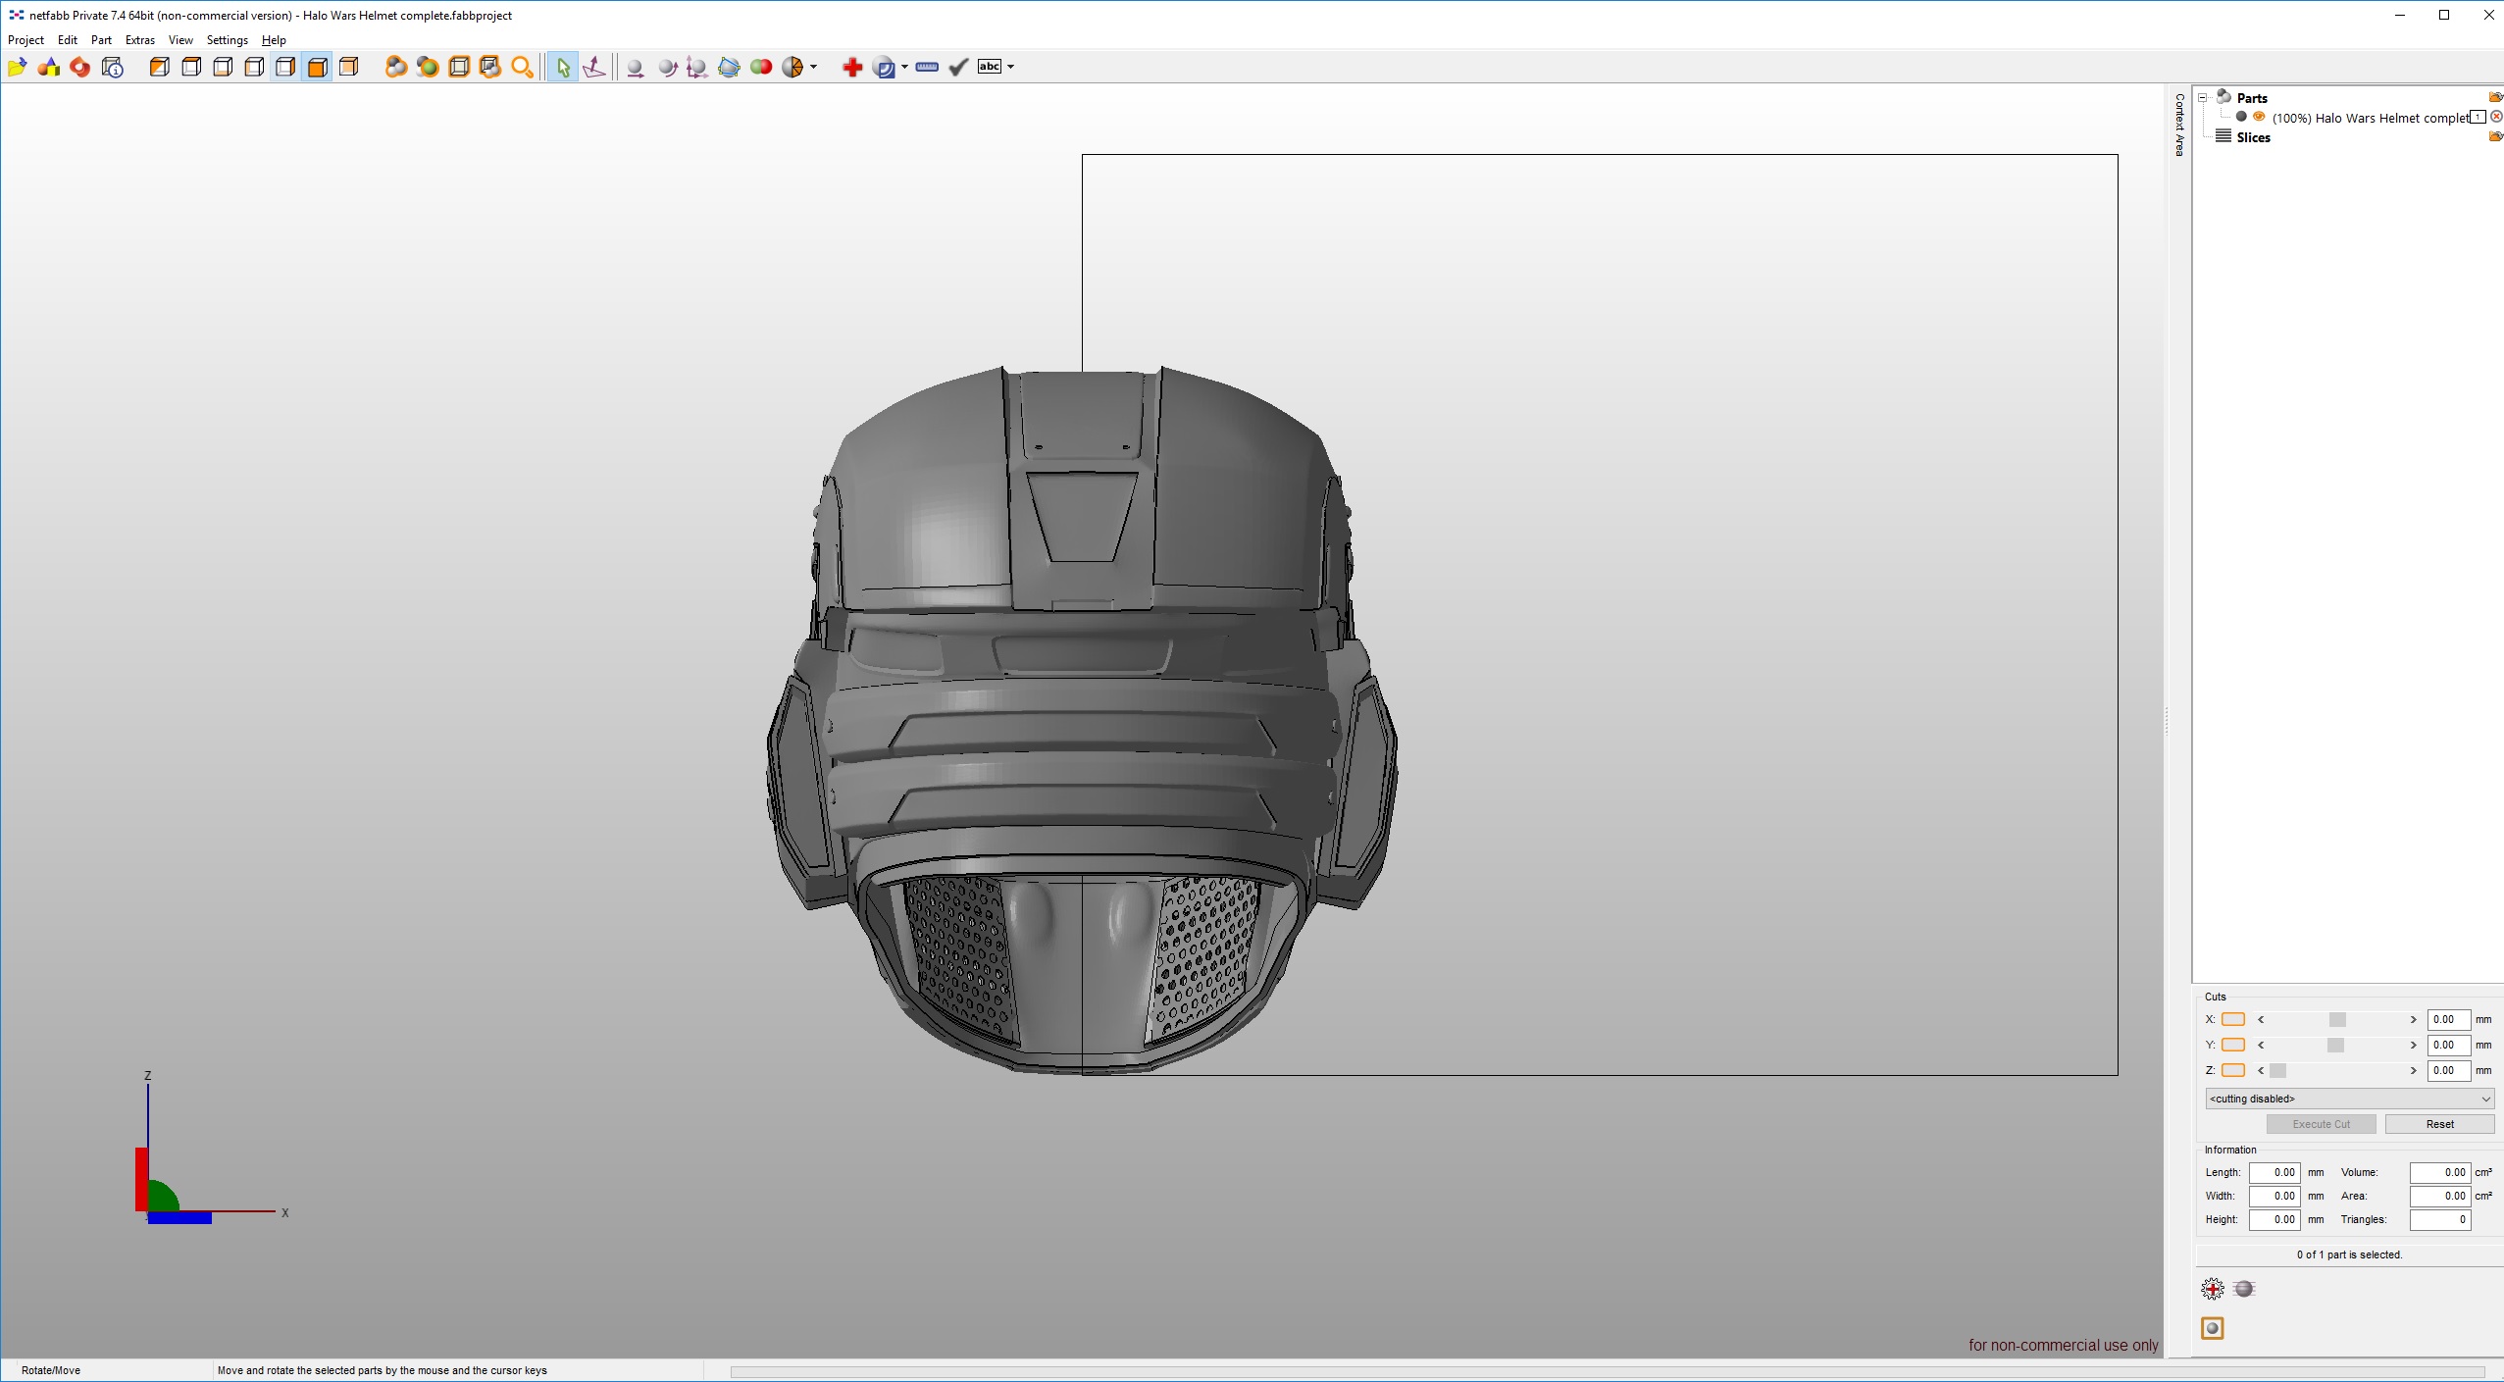Click the X cut value field

[x=2448, y=1019]
